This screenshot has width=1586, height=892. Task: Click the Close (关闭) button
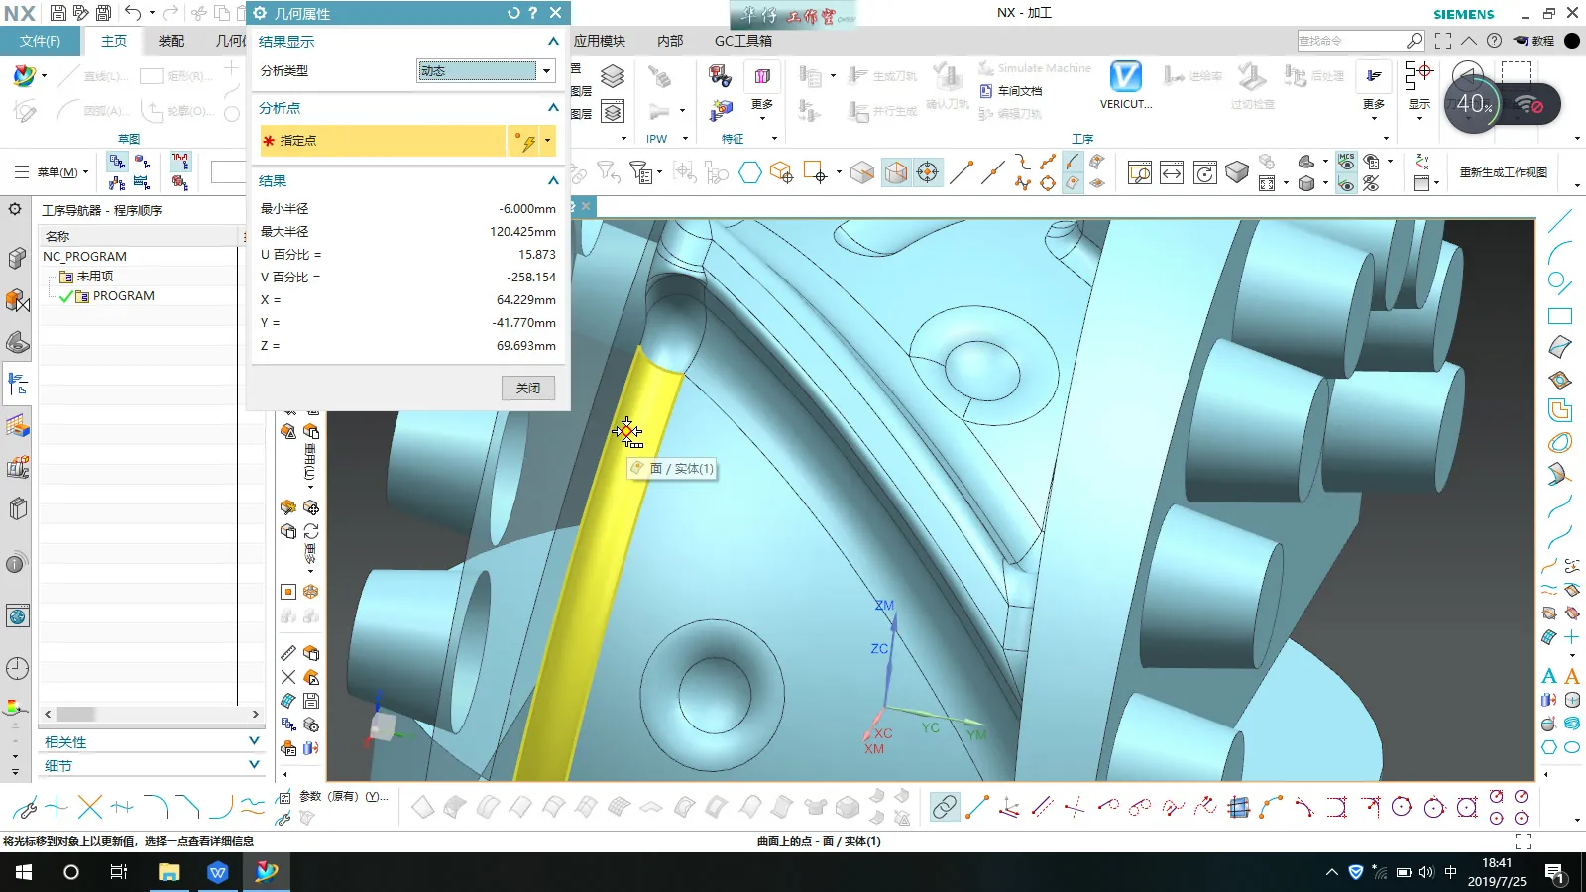click(527, 388)
